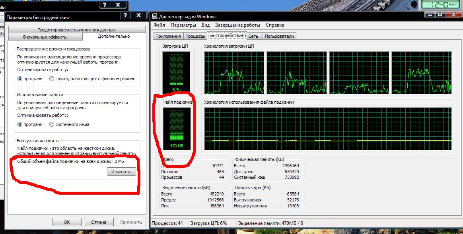The height and width of the screenshot is (234, 463).
Task: Open the Сеть tab
Action: pos(253,36)
